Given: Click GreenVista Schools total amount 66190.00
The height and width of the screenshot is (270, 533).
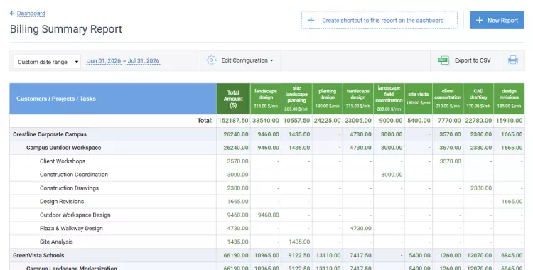Looking at the screenshot, I should click(x=236, y=255).
